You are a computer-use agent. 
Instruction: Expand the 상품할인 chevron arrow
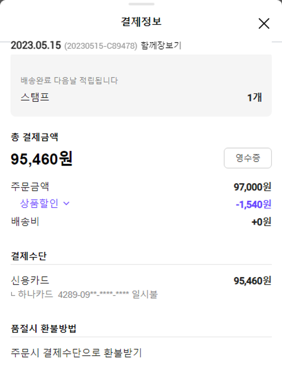click(x=67, y=204)
